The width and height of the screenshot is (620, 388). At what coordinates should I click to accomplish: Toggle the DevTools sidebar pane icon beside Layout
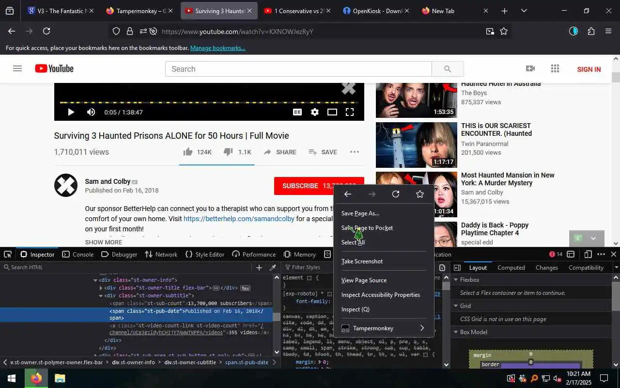point(457,268)
